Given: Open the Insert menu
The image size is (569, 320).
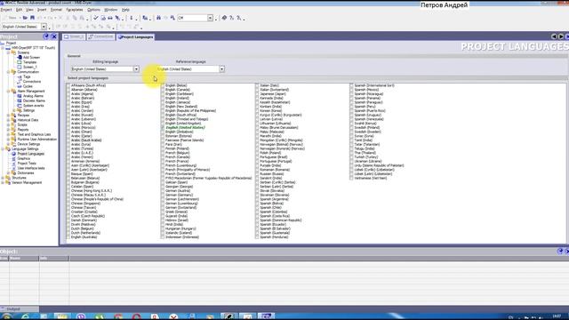Looking at the screenshot, I should pos(42,10).
